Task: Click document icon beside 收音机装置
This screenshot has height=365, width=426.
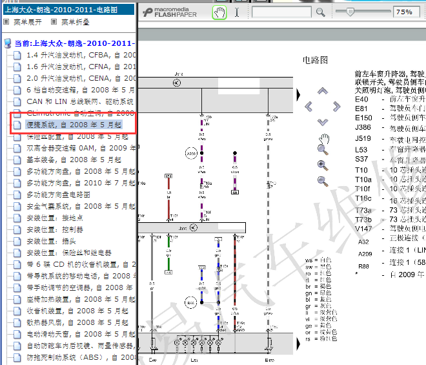Action: pyautogui.click(x=17, y=311)
